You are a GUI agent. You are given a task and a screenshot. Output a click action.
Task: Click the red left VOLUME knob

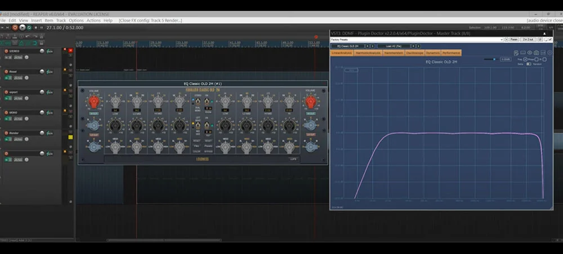coord(93,102)
